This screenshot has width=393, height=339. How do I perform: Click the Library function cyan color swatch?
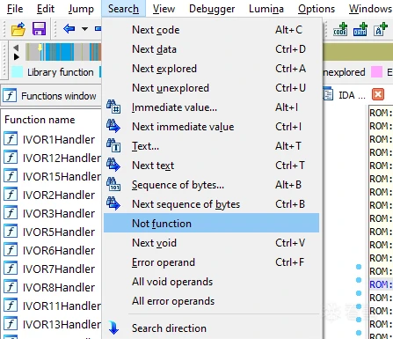click(x=18, y=72)
